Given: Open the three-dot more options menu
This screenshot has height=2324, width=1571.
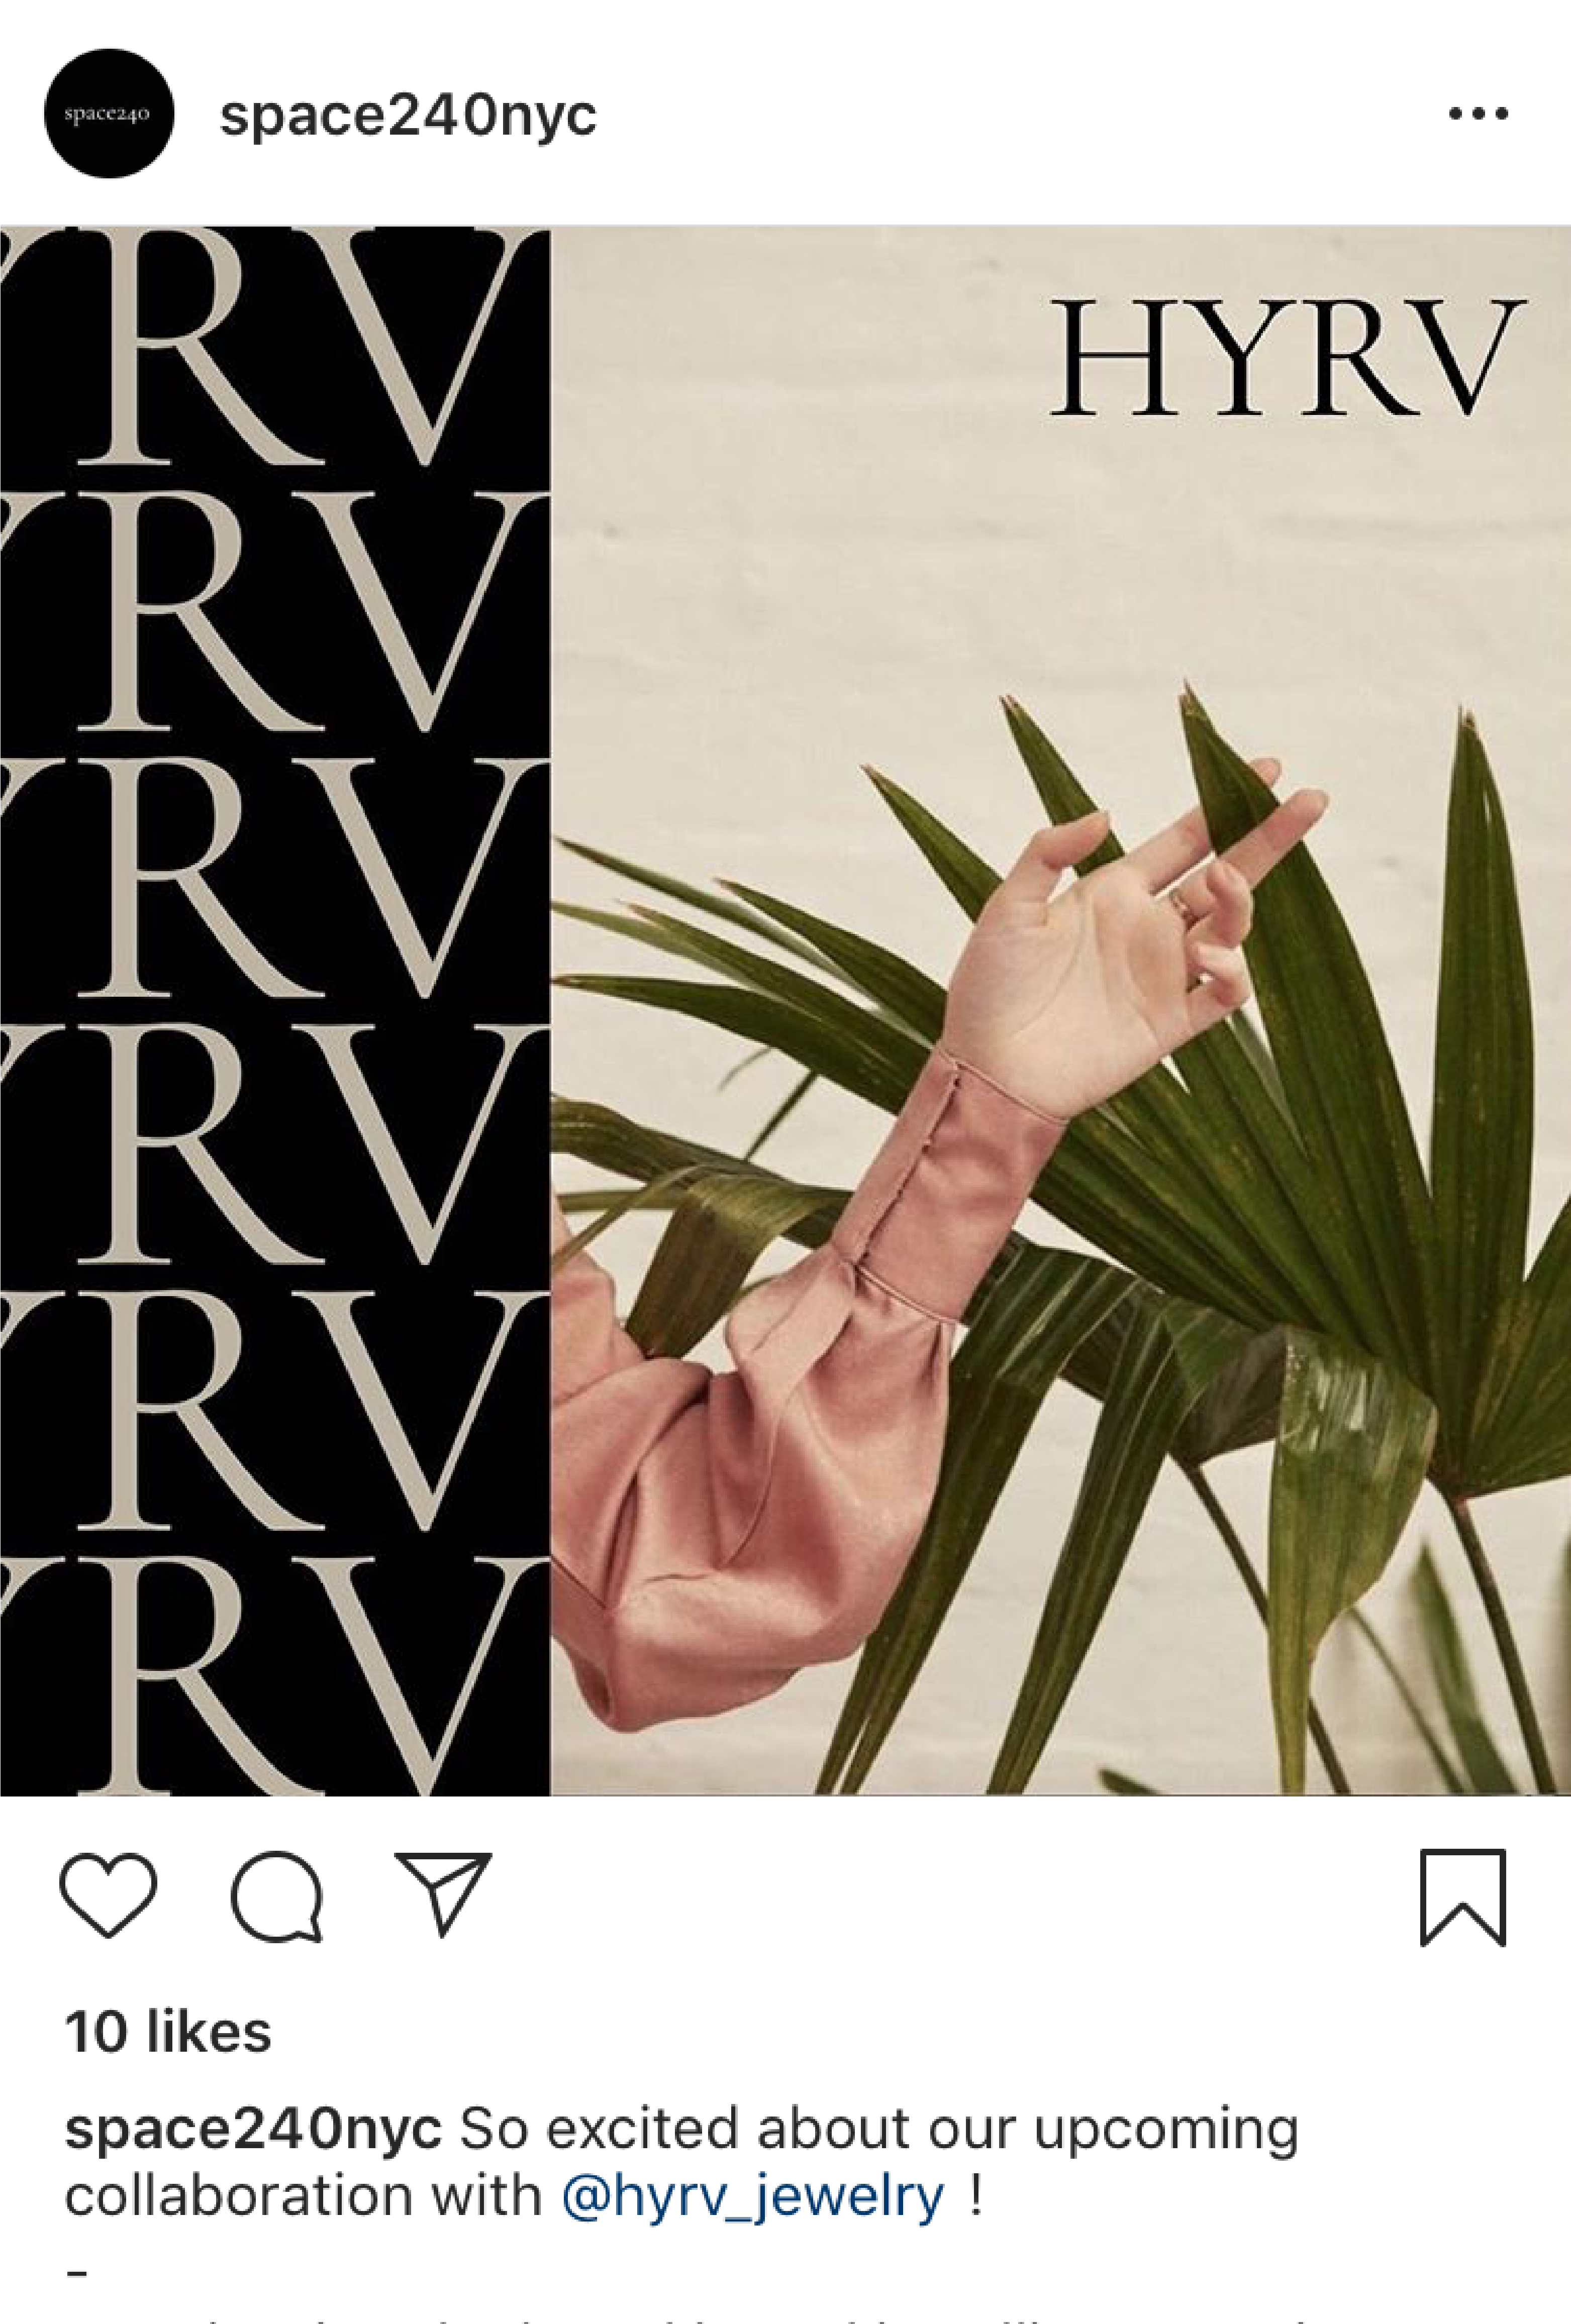Looking at the screenshot, I should [x=1478, y=114].
